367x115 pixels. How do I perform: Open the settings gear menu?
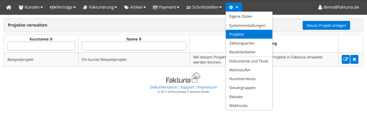point(234,7)
